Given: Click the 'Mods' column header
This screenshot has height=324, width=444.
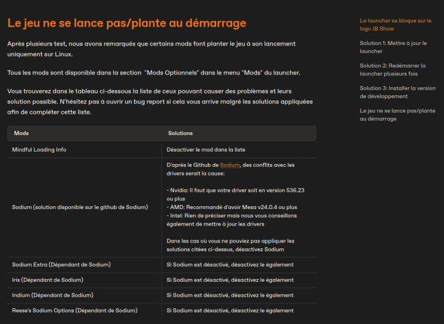Looking at the screenshot, I should tap(21, 133).
